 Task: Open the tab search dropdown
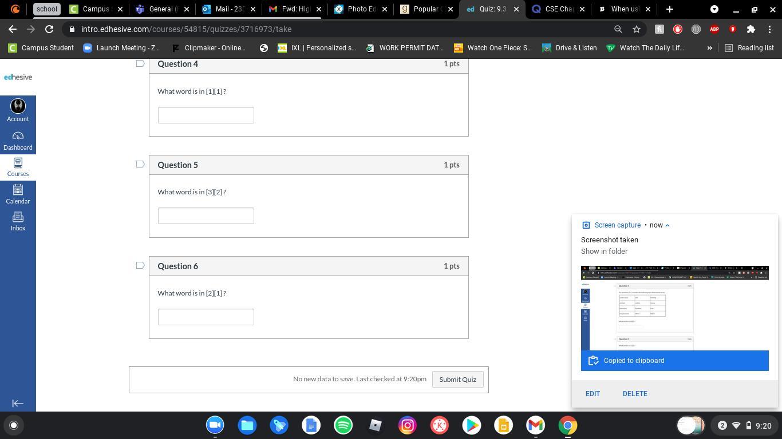pos(714,9)
